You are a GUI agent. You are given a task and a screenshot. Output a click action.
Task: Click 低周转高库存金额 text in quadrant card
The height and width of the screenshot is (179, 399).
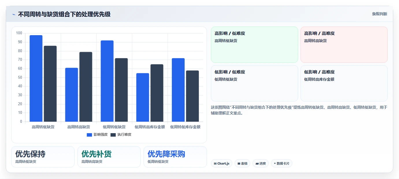[x=319, y=79]
